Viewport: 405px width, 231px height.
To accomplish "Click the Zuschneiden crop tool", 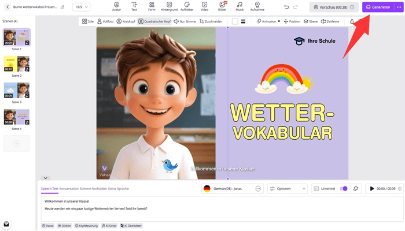I will click(211, 21).
